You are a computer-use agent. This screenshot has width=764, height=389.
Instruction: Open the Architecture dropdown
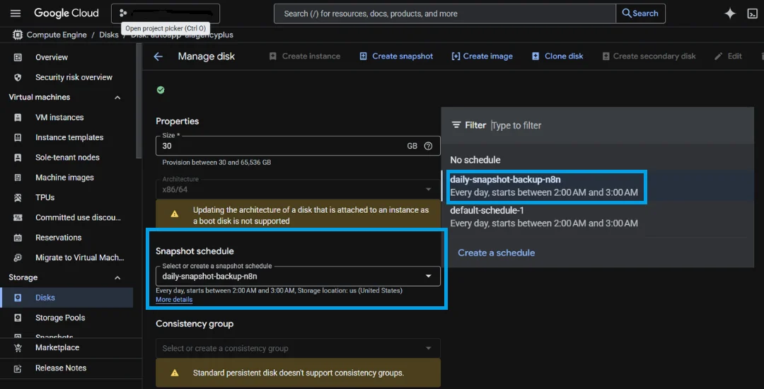(x=298, y=189)
